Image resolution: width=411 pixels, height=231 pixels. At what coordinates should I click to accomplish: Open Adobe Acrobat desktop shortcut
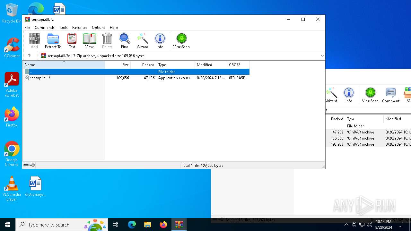pyautogui.click(x=12, y=85)
